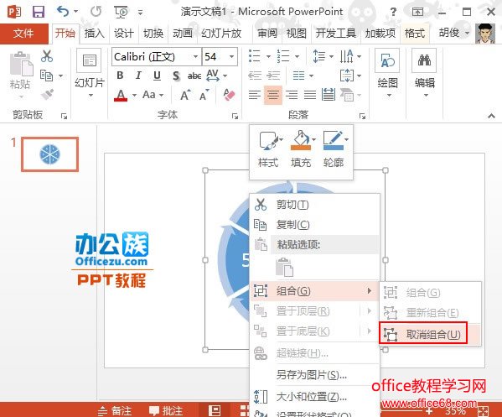Open 样式 shape style in mini toolbar

click(x=268, y=149)
